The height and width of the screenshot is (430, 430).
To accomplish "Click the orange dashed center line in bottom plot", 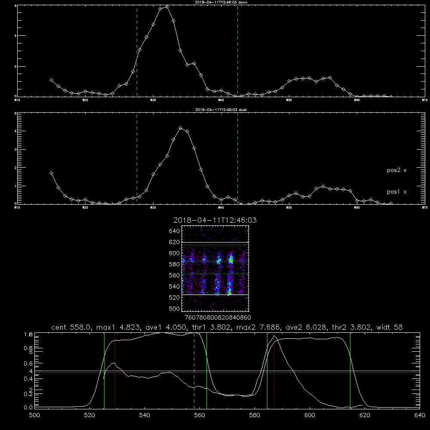I will point(194,371).
